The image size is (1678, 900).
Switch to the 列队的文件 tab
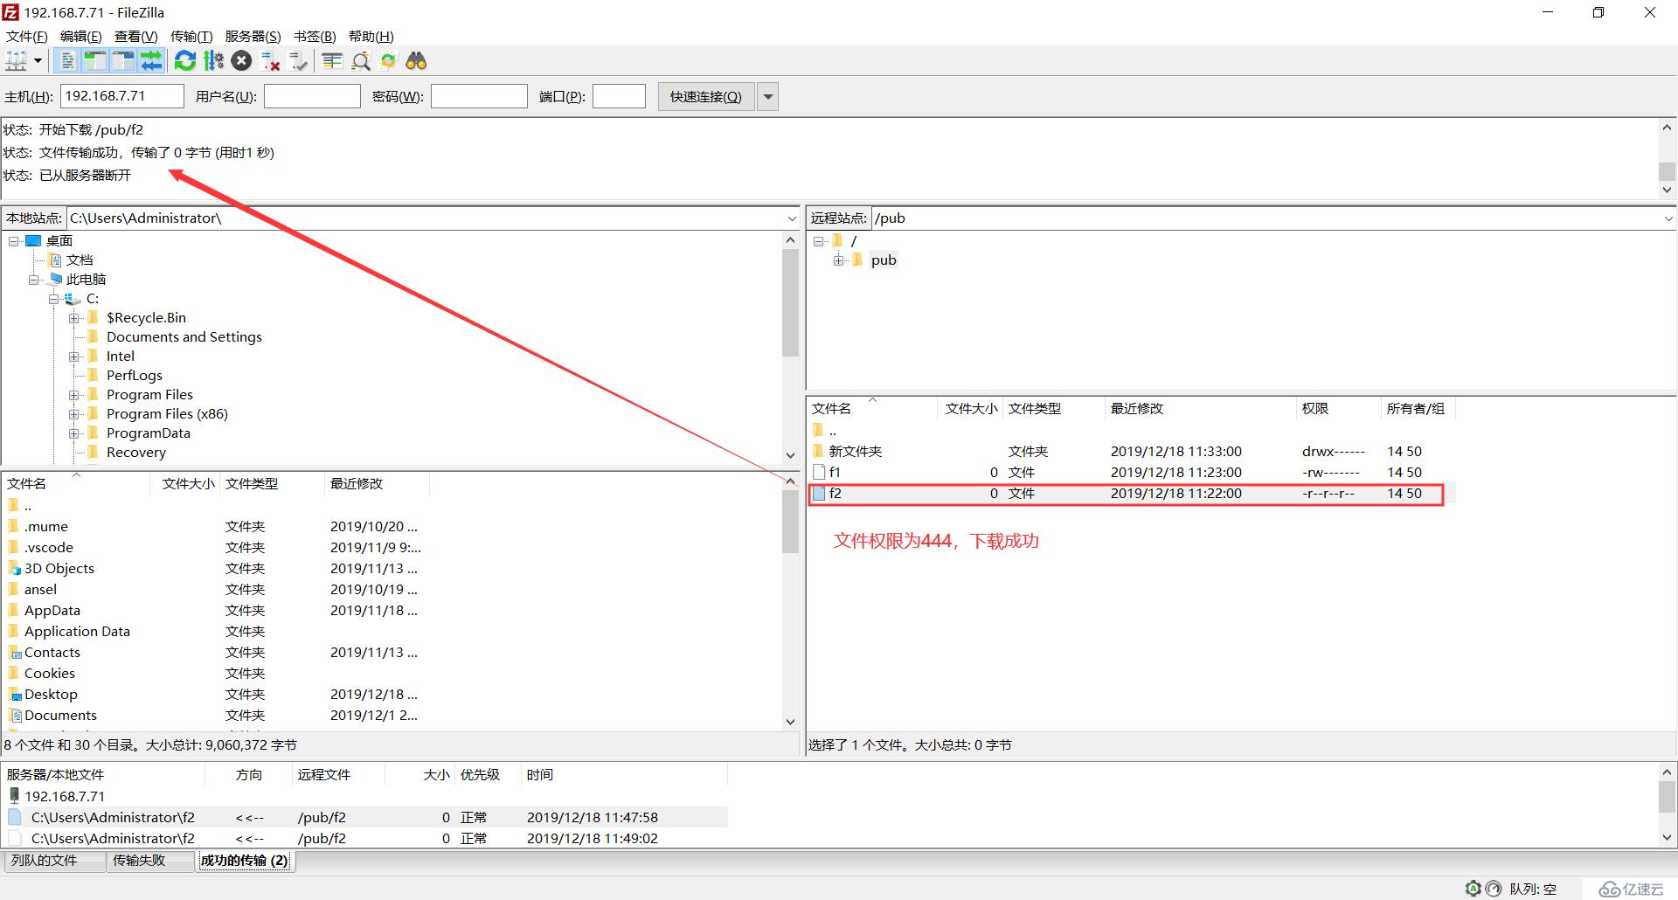[x=54, y=861]
